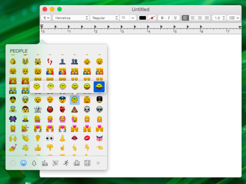
Task: Insert the nail polish emoji
Action: [x=13, y=148]
